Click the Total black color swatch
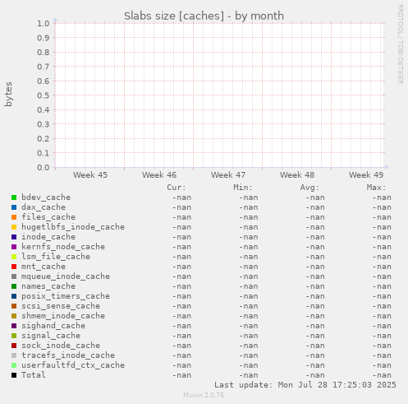 point(14,375)
